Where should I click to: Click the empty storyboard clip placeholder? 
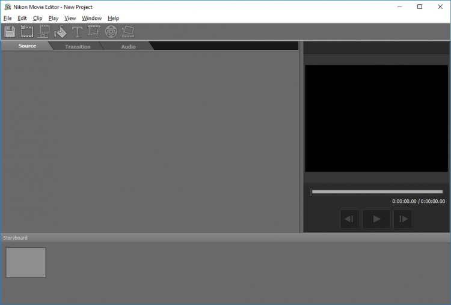[x=26, y=263]
